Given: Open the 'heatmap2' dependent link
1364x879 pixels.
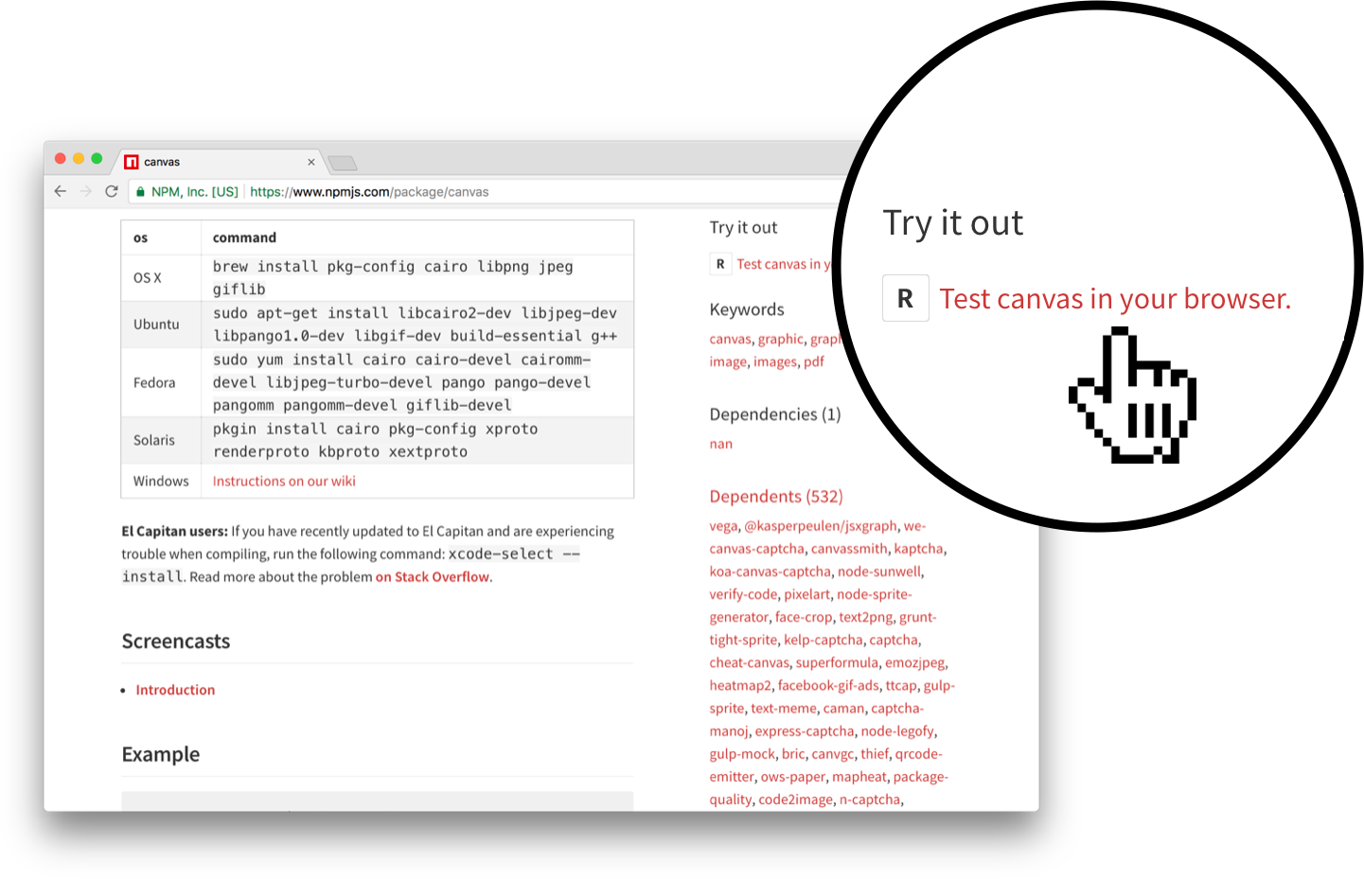Looking at the screenshot, I should pyautogui.click(x=740, y=685).
